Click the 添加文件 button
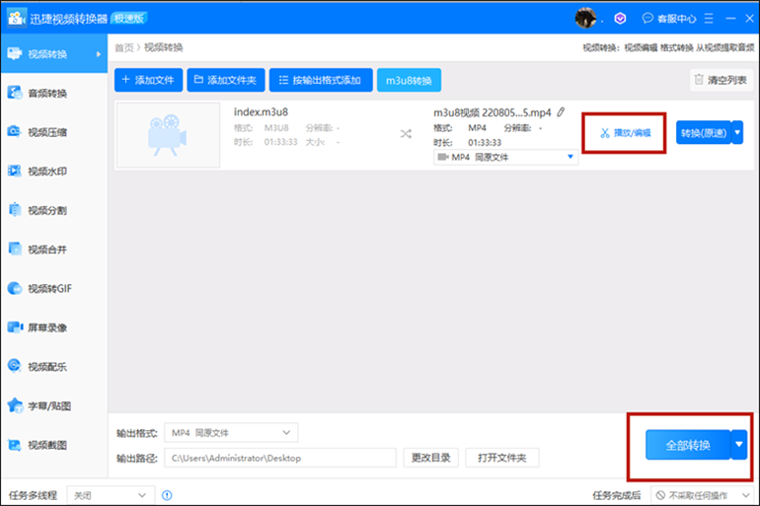Image resolution: width=760 pixels, height=506 pixels. coord(148,80)
